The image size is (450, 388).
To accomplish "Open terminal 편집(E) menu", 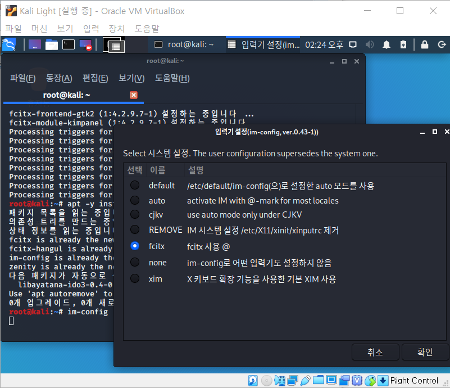I will (96, 78).
